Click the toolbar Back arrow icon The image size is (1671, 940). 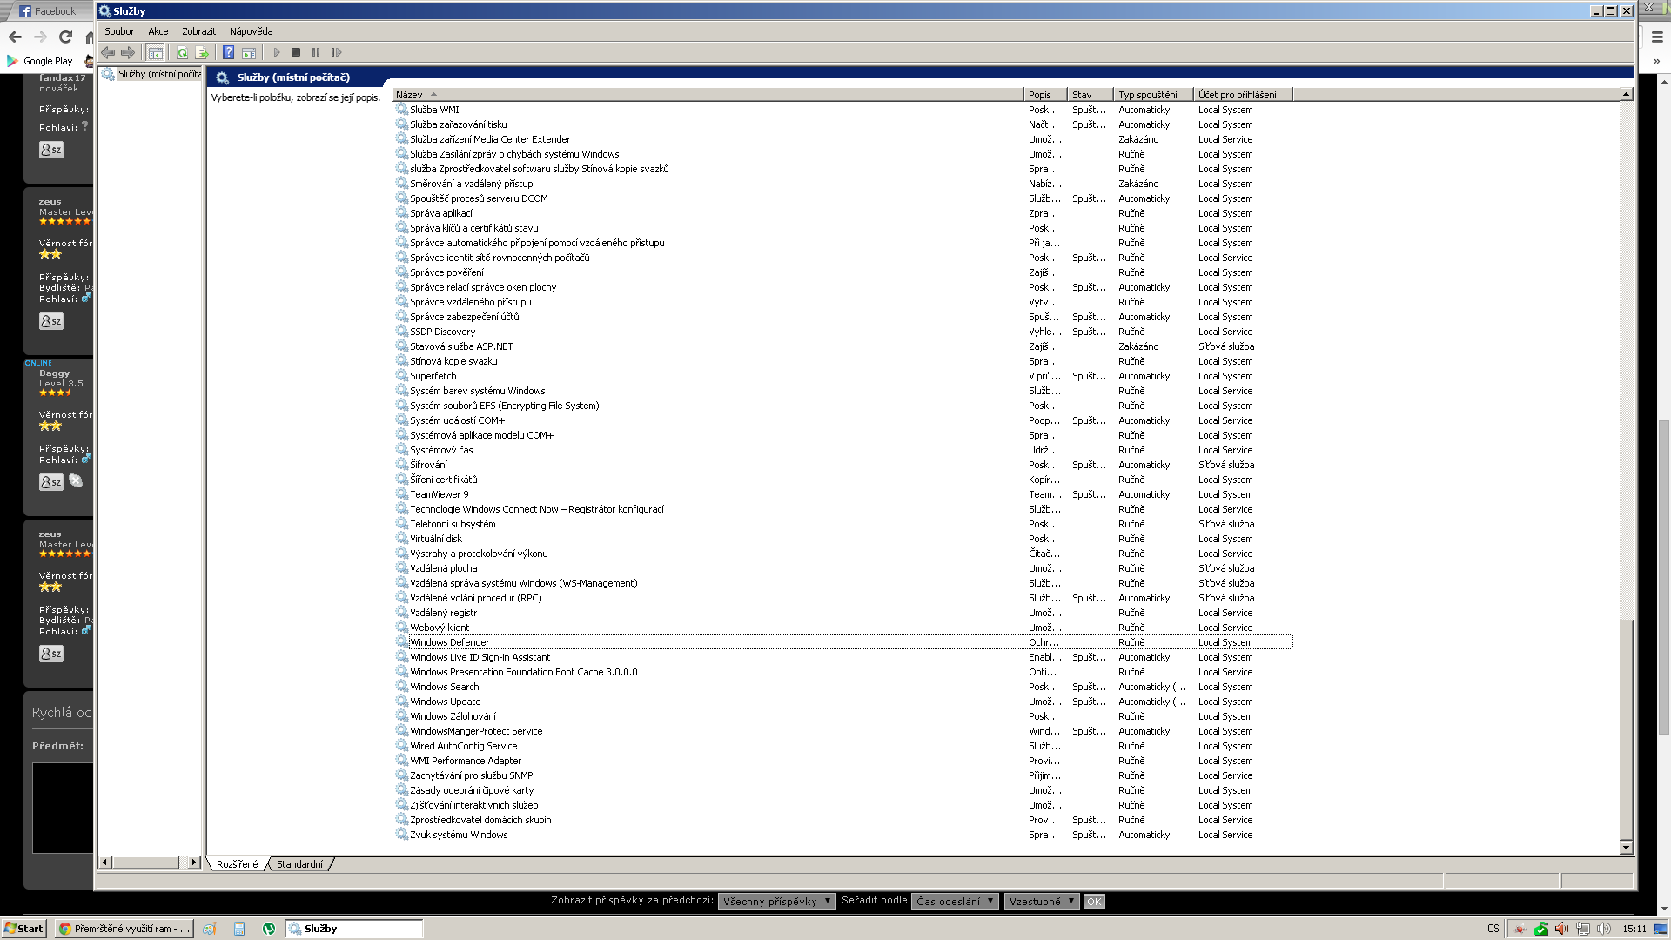click(108, 53)
